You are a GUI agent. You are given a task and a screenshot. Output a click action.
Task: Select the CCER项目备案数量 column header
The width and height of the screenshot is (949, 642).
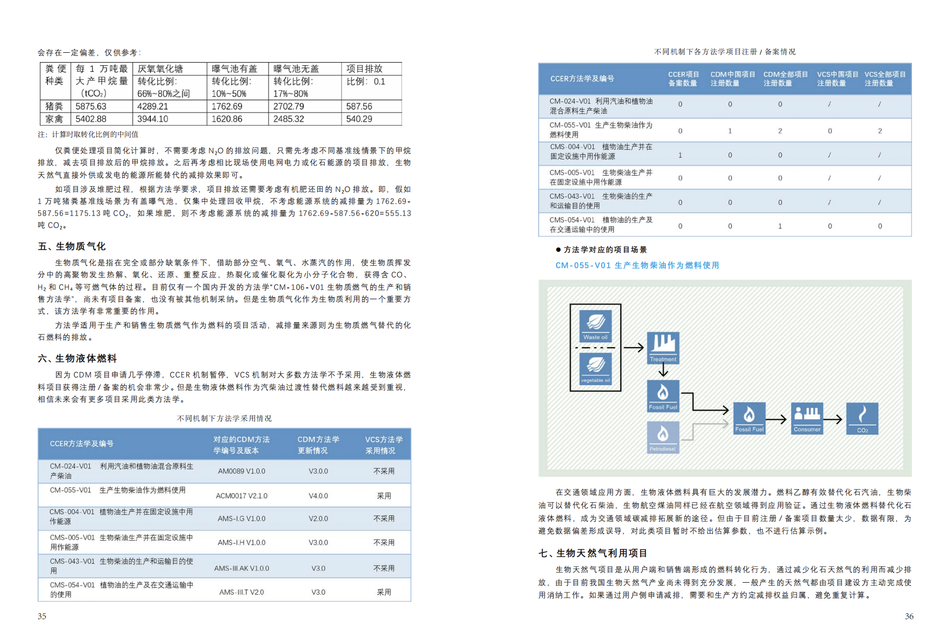coord(683,79)
